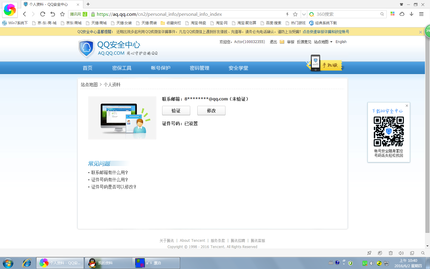Image resolution: width=430 pixels, height=269 pixels.
Task: Open FAQ 联系邮箱有什么用？
Action: [x=110, y=172]
